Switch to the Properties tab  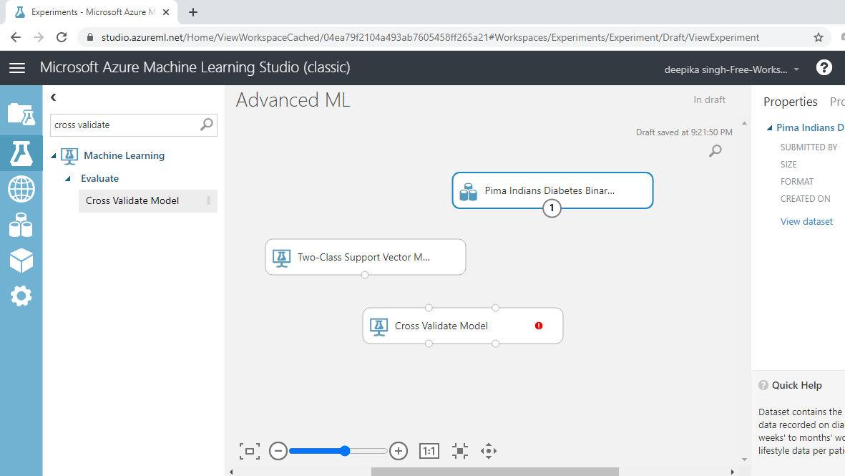tap(790, 102)
